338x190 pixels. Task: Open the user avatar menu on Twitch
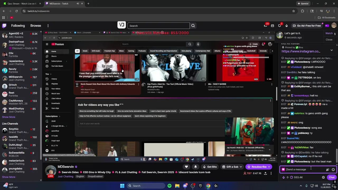[x=334, y=26]
